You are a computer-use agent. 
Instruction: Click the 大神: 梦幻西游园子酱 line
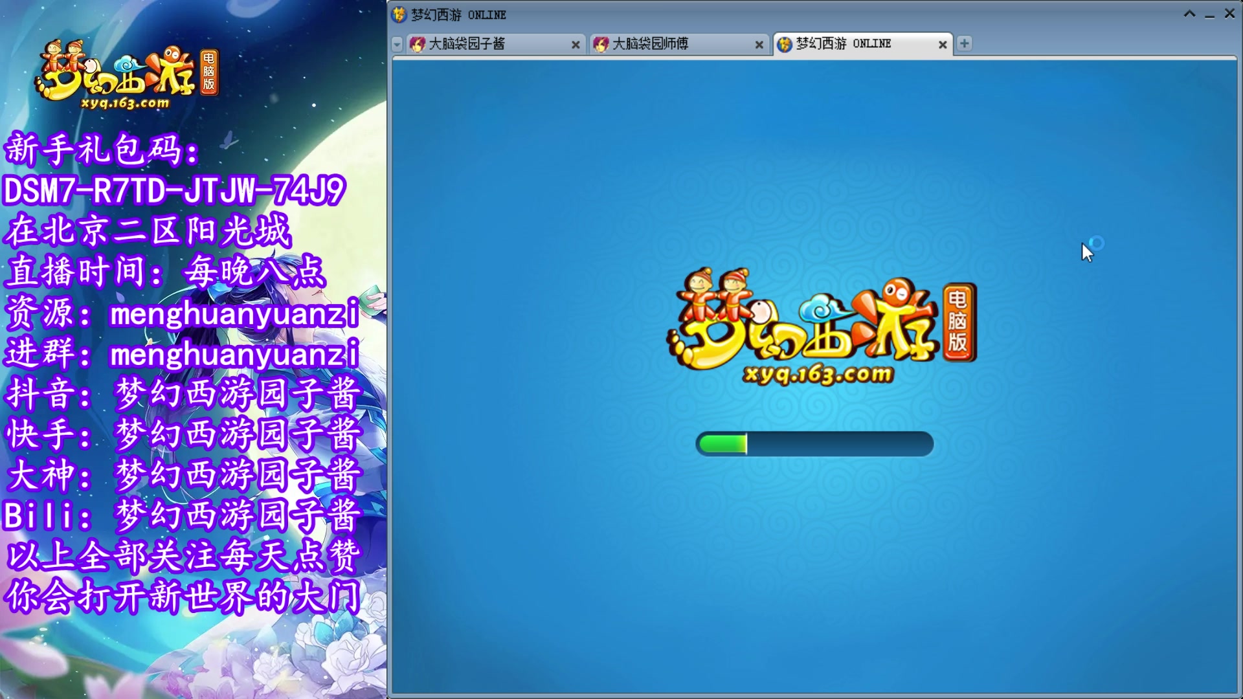[x=183, y=474]
